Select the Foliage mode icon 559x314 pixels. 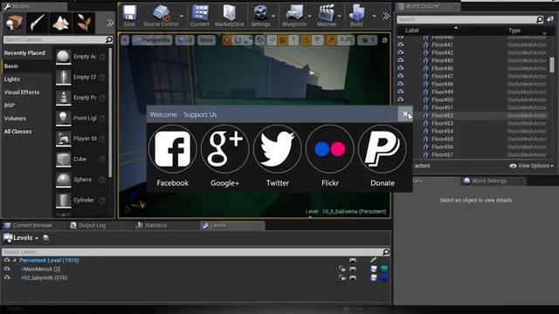point(84,23)
